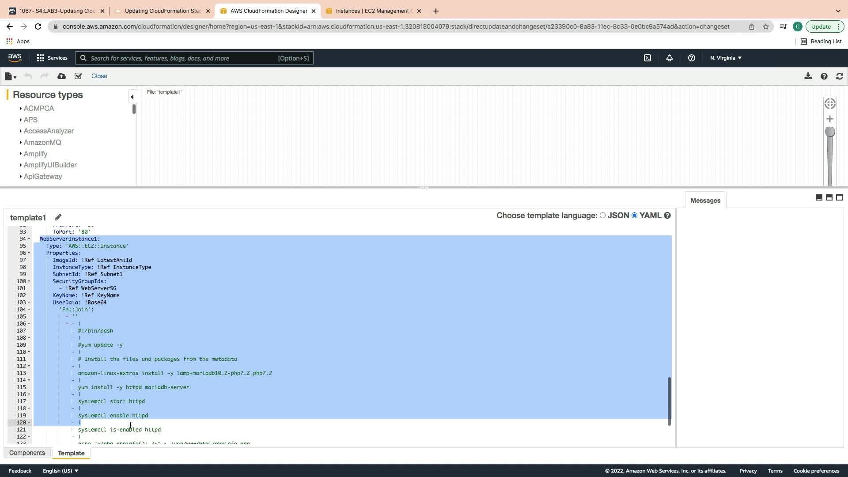
Task: Click the Close link in toolbar
Action: click(x=99, y=76)
